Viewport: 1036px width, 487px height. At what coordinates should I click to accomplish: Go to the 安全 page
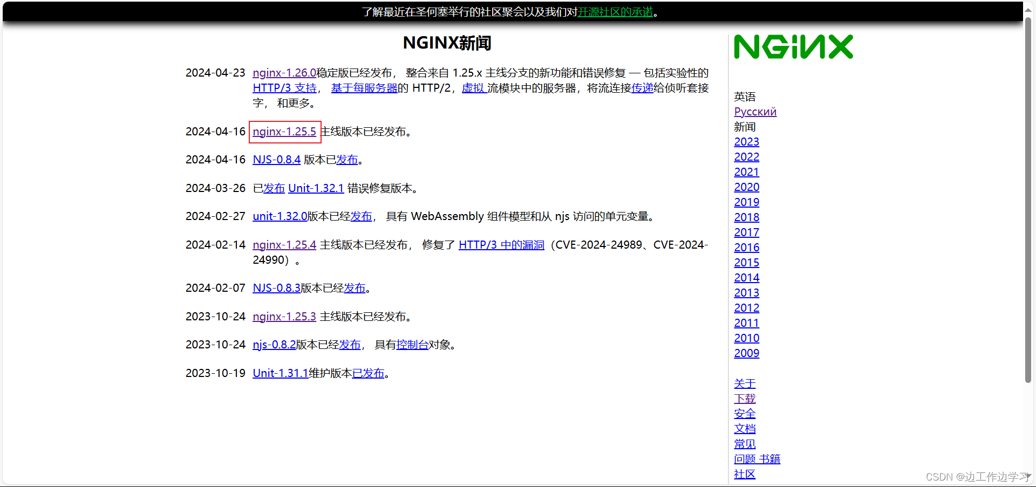coord(745,414)
